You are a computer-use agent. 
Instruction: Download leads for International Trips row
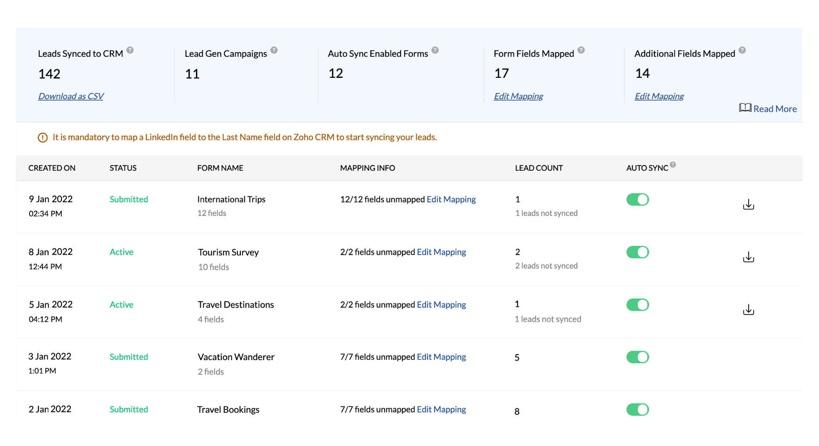click(x=748, y=204)
